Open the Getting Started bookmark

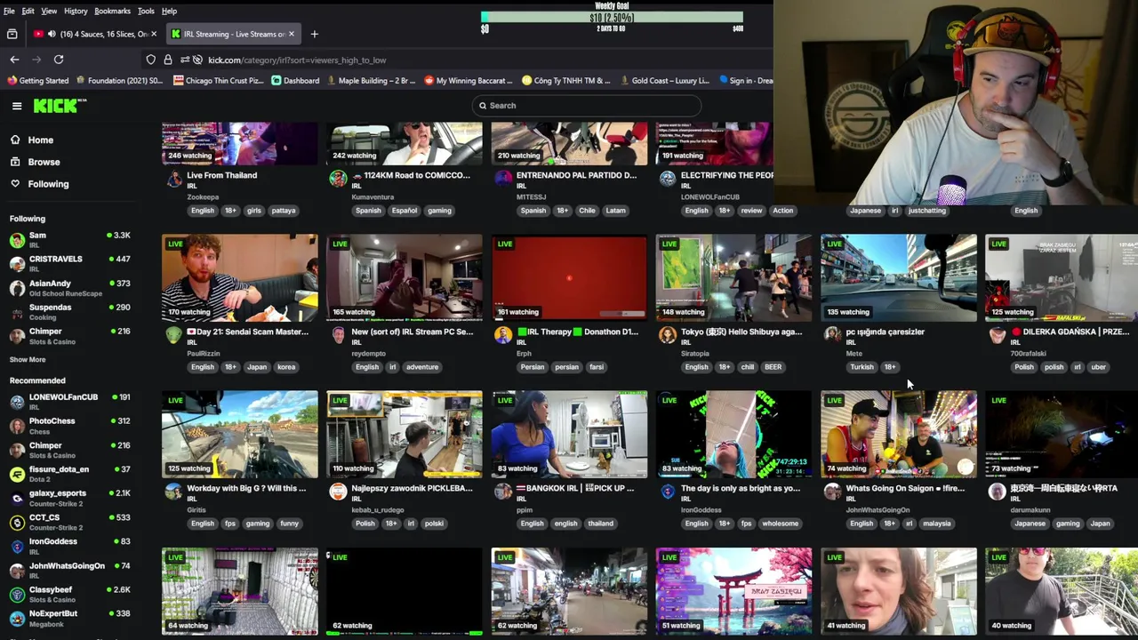[x=37, y=81]
